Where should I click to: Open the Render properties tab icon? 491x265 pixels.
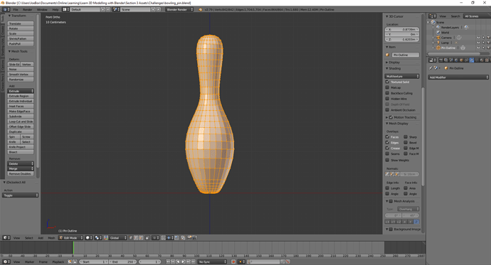[441, 60]
